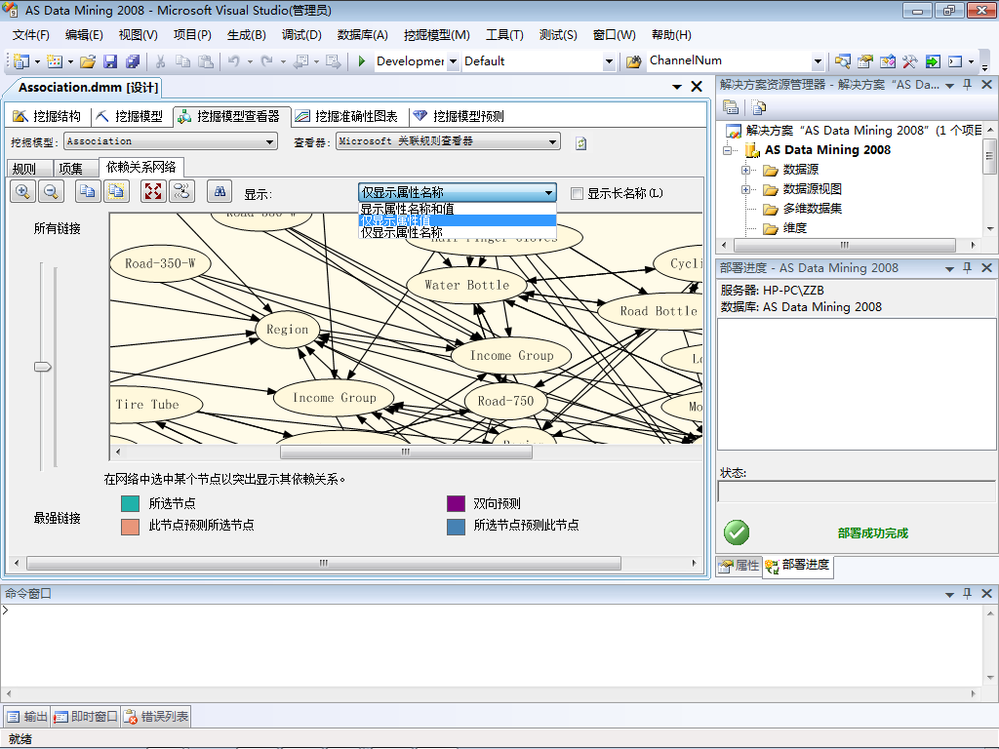Click the Paste toolbar icon
Image resolution: width=999 pixels, height=749 pixels.
206,61
